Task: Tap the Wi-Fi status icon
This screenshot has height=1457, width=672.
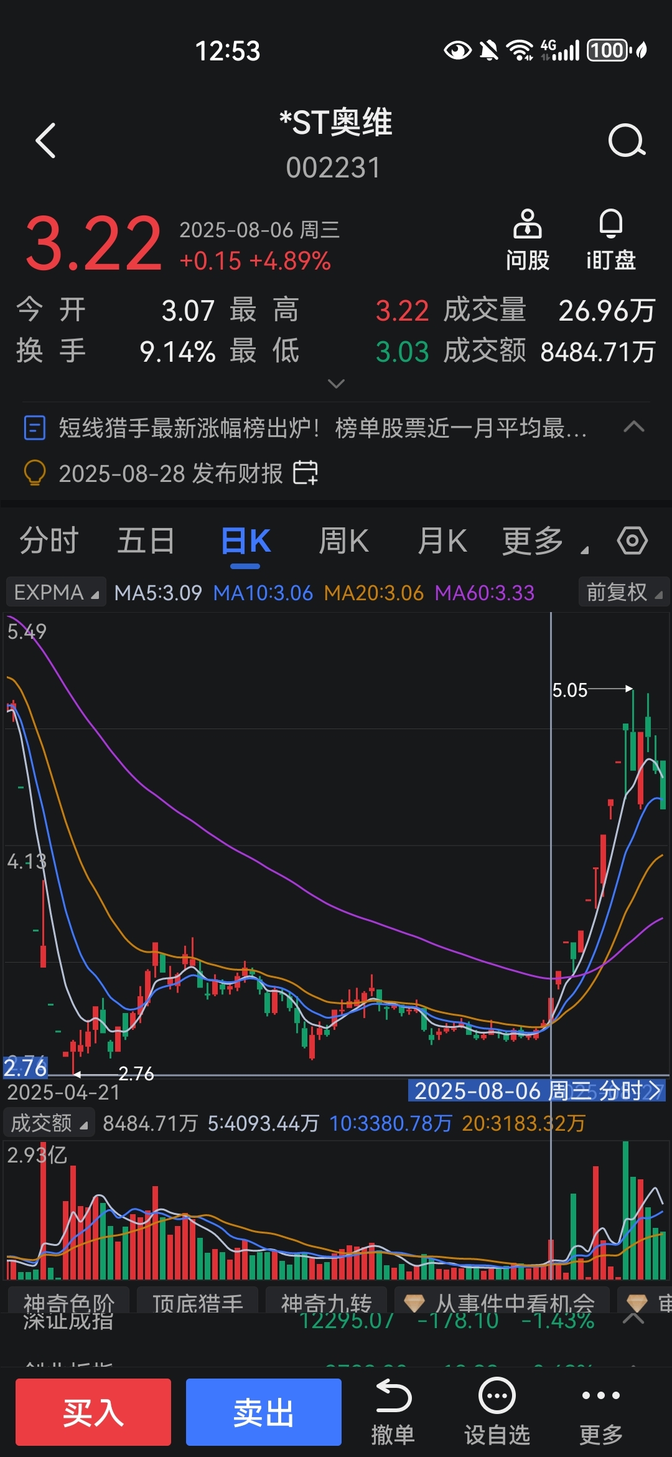Action: point(520,50)
